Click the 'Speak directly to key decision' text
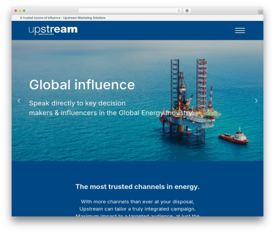 (77, 103)
